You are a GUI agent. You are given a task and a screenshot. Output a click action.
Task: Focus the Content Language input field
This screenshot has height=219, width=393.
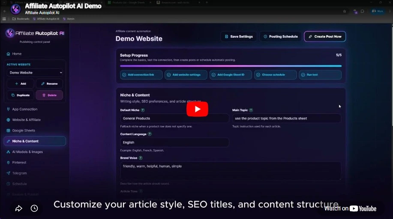(174, 142)
